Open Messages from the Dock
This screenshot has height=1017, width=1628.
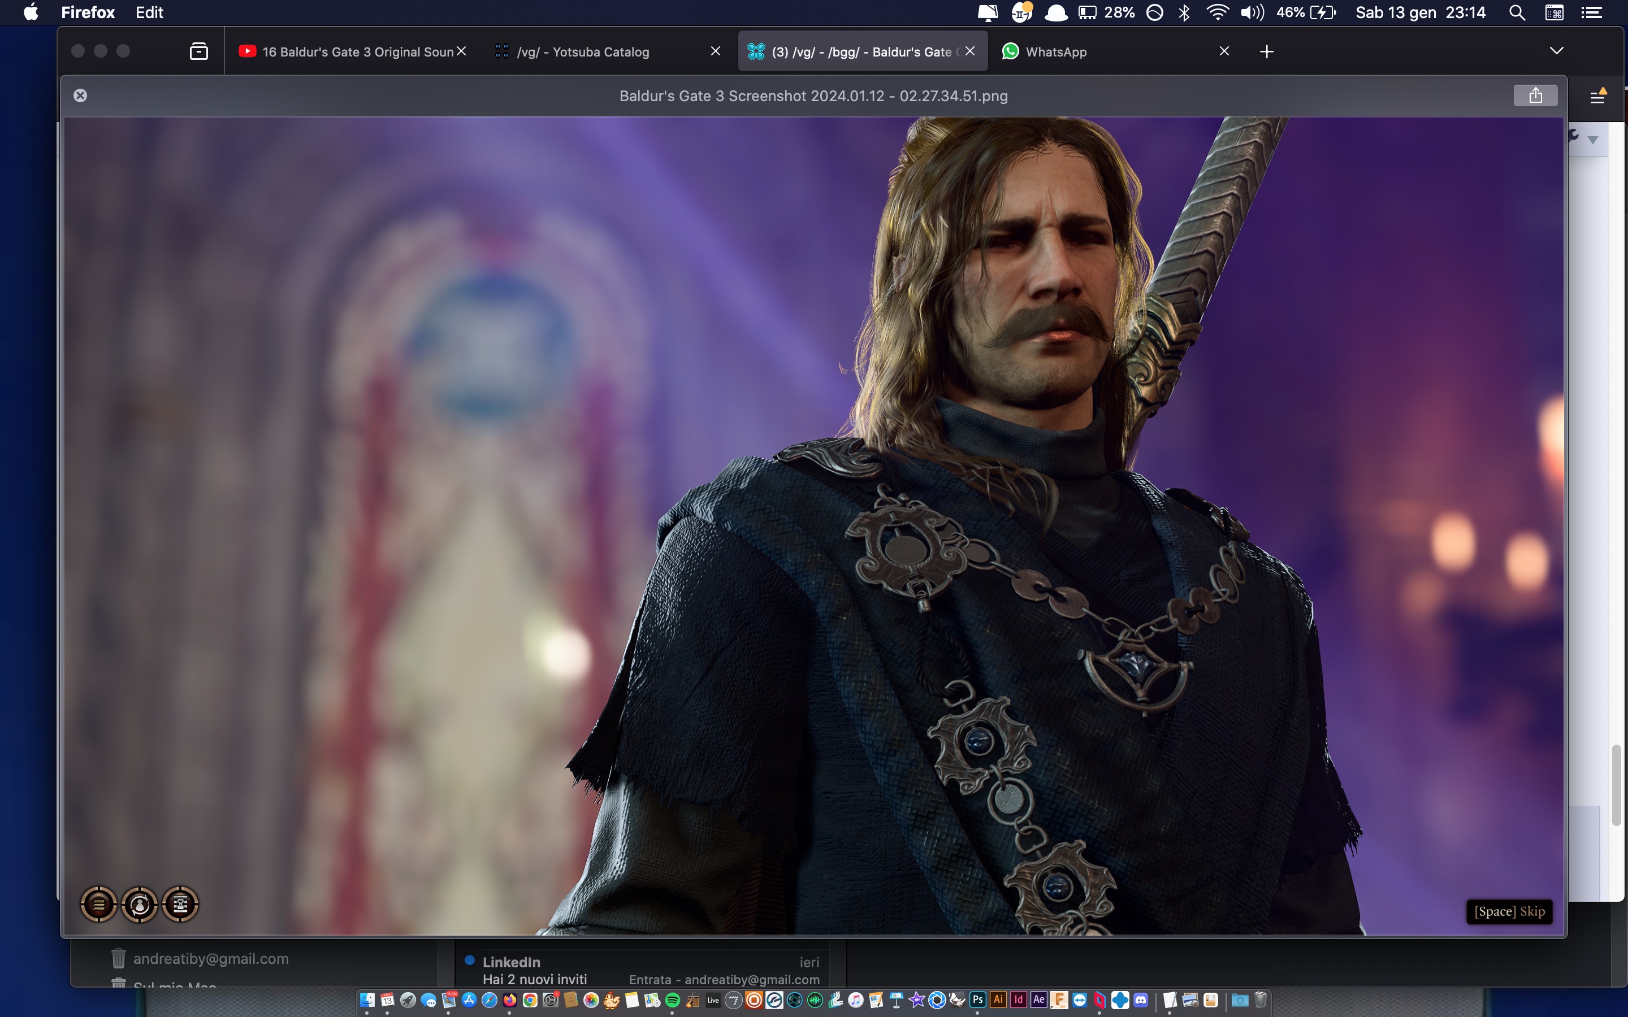point(428,1000)
